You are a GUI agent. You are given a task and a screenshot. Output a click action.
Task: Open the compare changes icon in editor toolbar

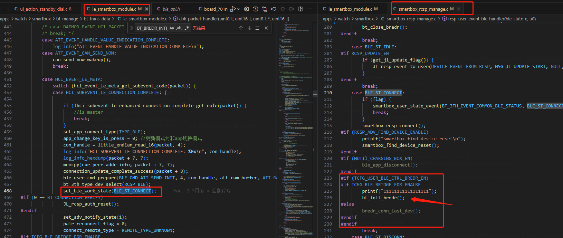pyautogui.click(x=265, y=9)
